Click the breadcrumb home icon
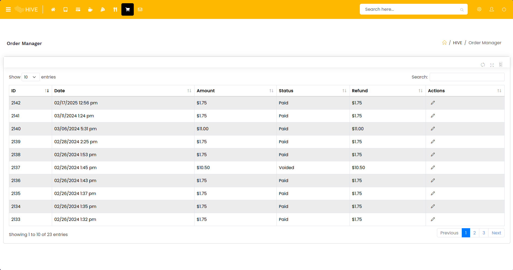This screenshot has width=513, height=270. pos(444,43)
